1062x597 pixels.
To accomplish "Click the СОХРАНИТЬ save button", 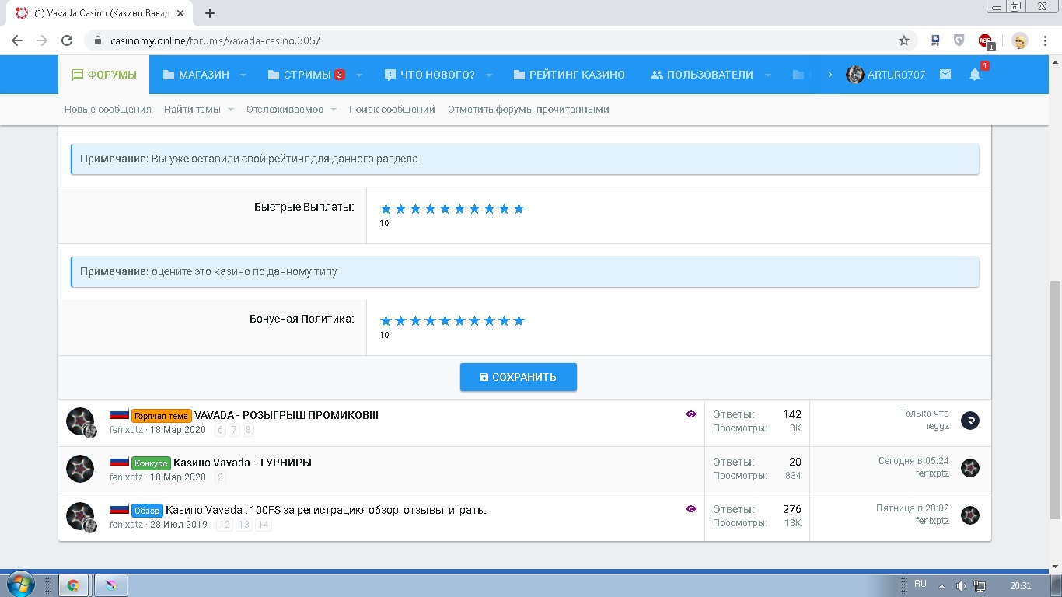I will [519, 377].
